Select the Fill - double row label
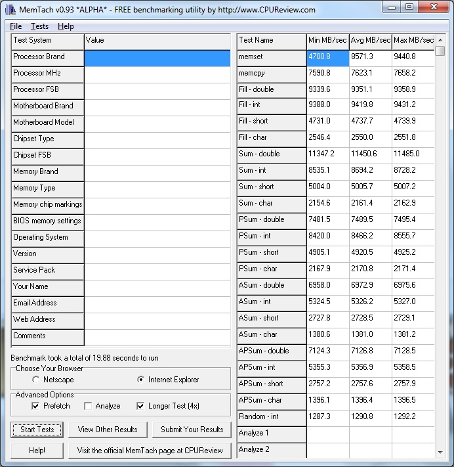Viewport: 454px width, 467px height. tap(272, 91)
